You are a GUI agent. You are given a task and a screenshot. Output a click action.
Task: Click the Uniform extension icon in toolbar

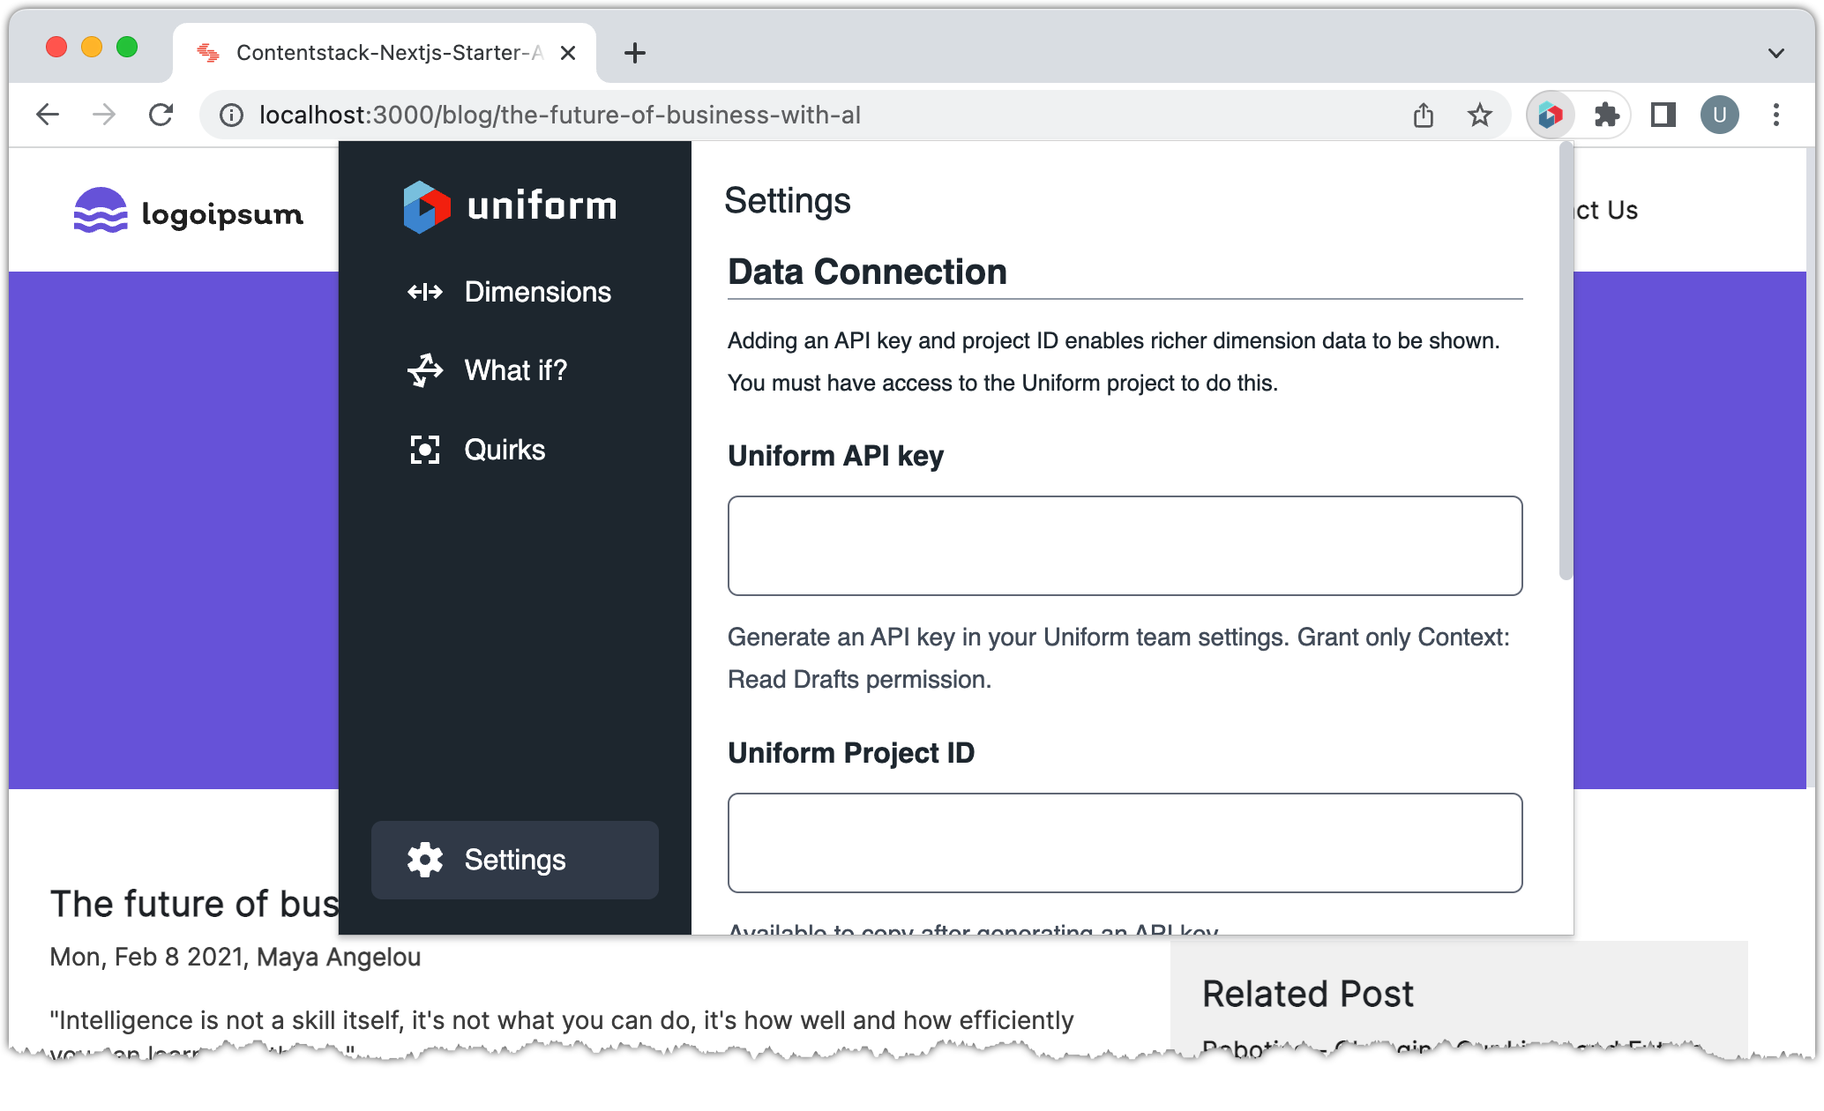click(x=1550, y=115)
